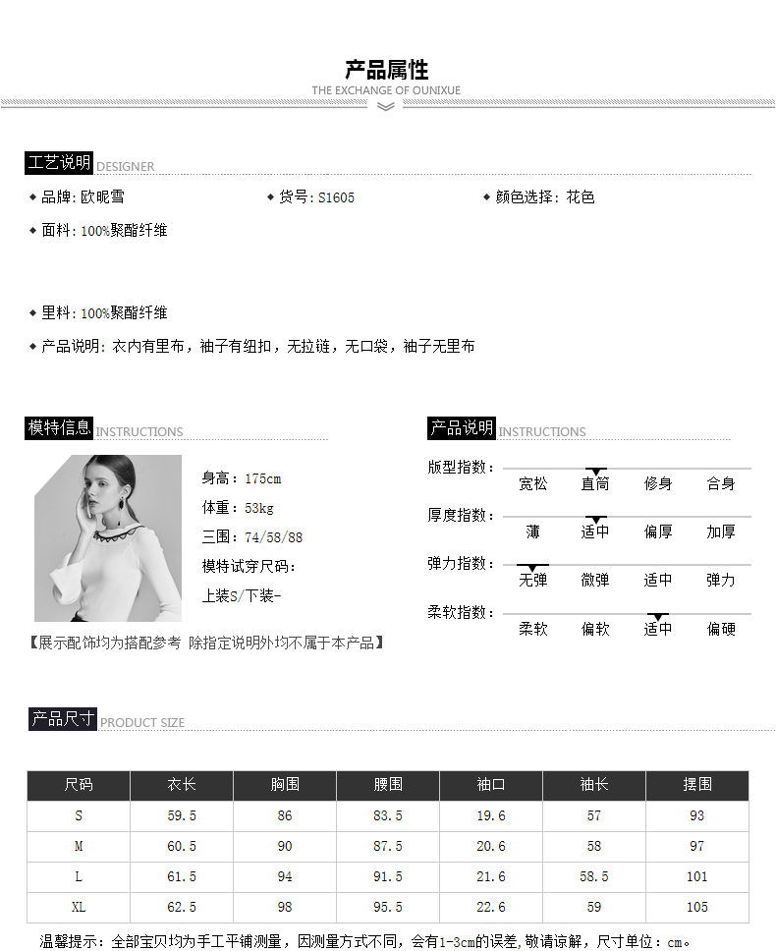
Task: Click the double chevron under 产品属性 title
Action: (386, 107)
